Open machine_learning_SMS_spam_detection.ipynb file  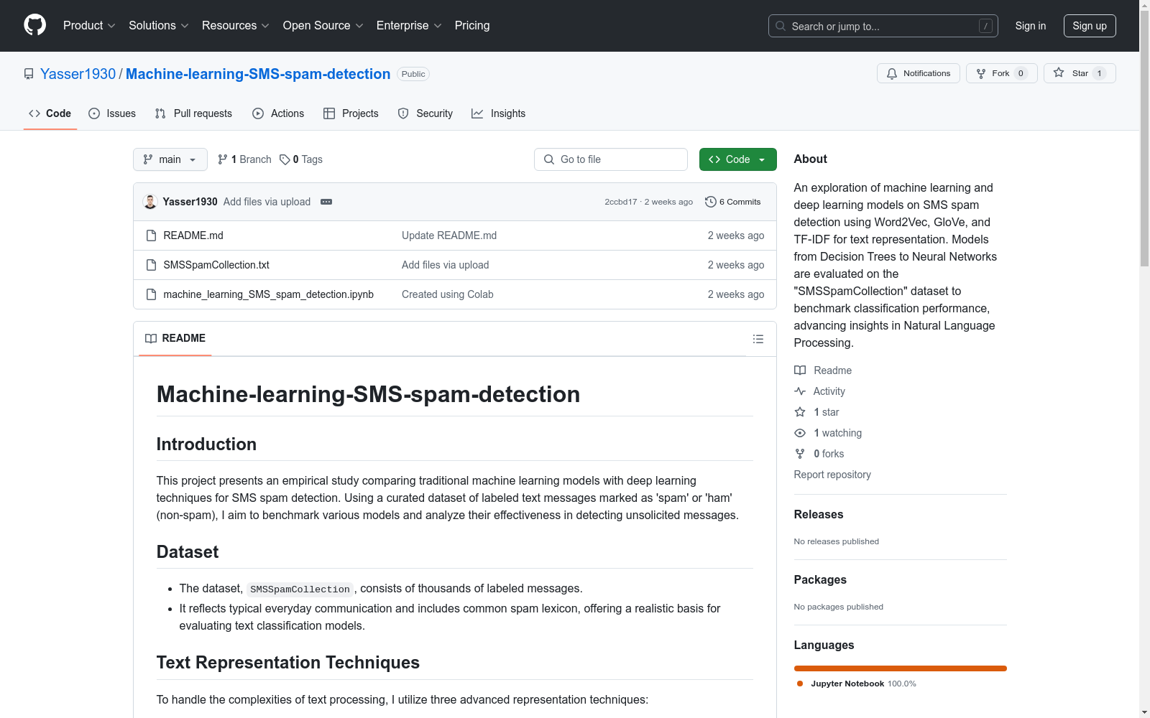(268, 294)
